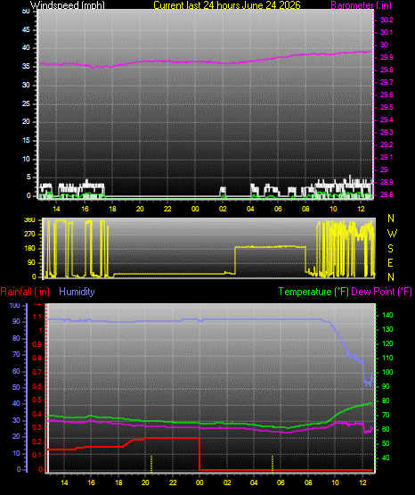Click red rainfall scale value "0.5"
Screen dimensions: 415x495
click(37, 400)
